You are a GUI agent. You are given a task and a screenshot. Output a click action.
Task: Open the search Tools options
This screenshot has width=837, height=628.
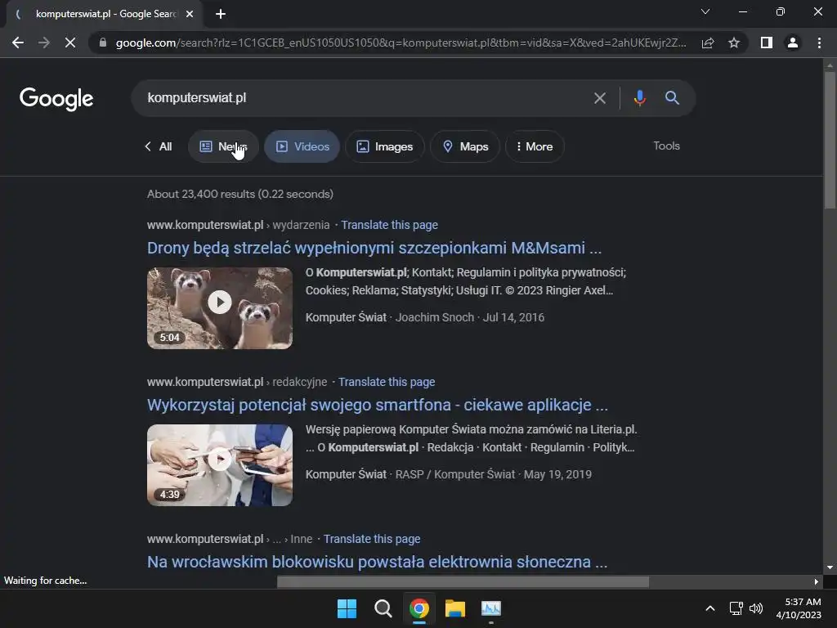coord(667,146)
